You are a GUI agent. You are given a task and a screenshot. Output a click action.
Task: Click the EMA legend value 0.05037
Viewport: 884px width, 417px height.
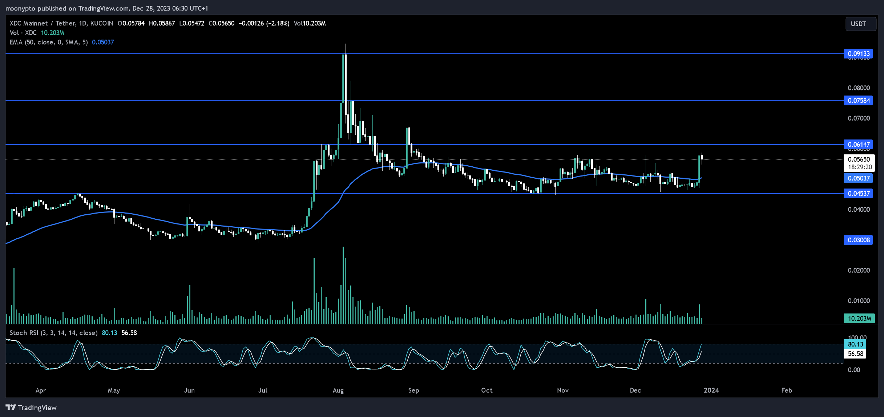pyautogui.click(x=103, y=42)
